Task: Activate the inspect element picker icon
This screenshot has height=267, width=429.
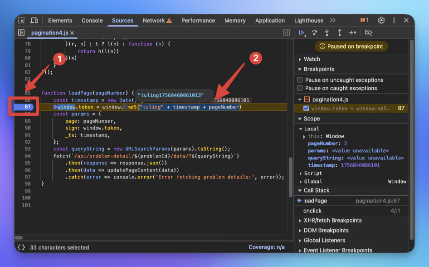Action: (21, 20)
